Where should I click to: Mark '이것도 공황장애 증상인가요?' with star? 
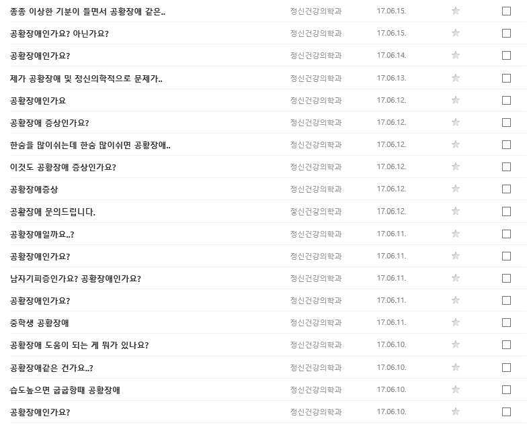point(455,166)
